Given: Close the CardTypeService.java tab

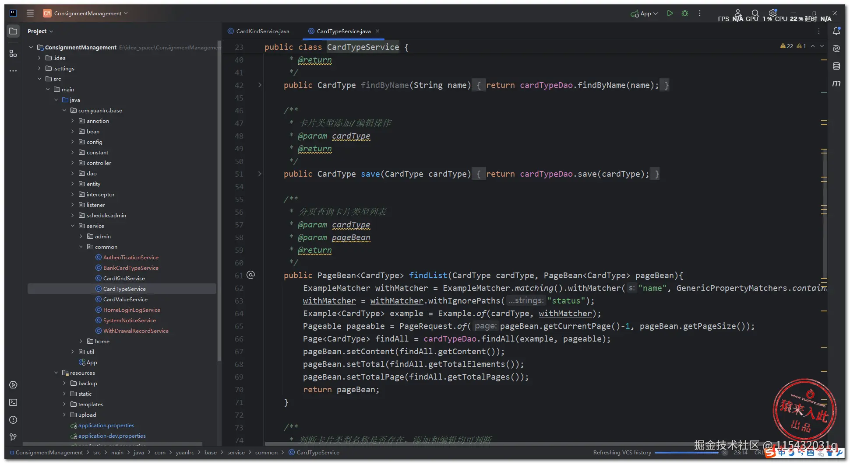Looking at the screenshot, I should click(x=377, y=31).
